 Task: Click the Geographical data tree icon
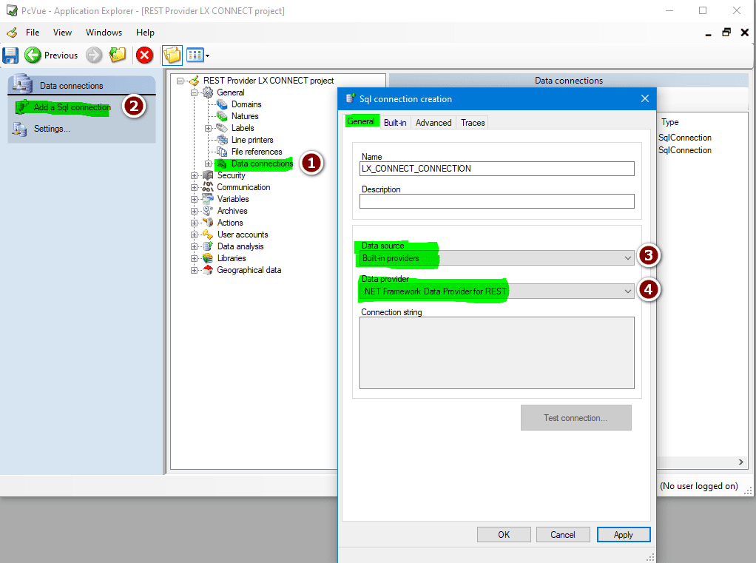click(208, 270)
